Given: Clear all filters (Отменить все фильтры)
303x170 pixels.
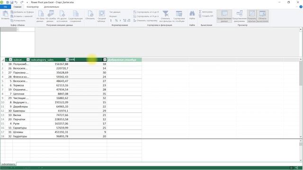Looking at the screenshot, I should click(x=165, y=16).
